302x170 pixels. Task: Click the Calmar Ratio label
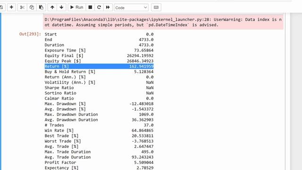[x=59, y=98]
